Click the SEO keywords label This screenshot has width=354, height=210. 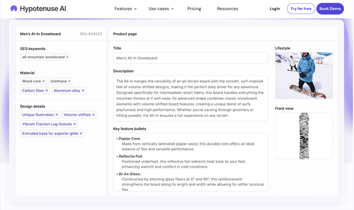tap(33, 49)
